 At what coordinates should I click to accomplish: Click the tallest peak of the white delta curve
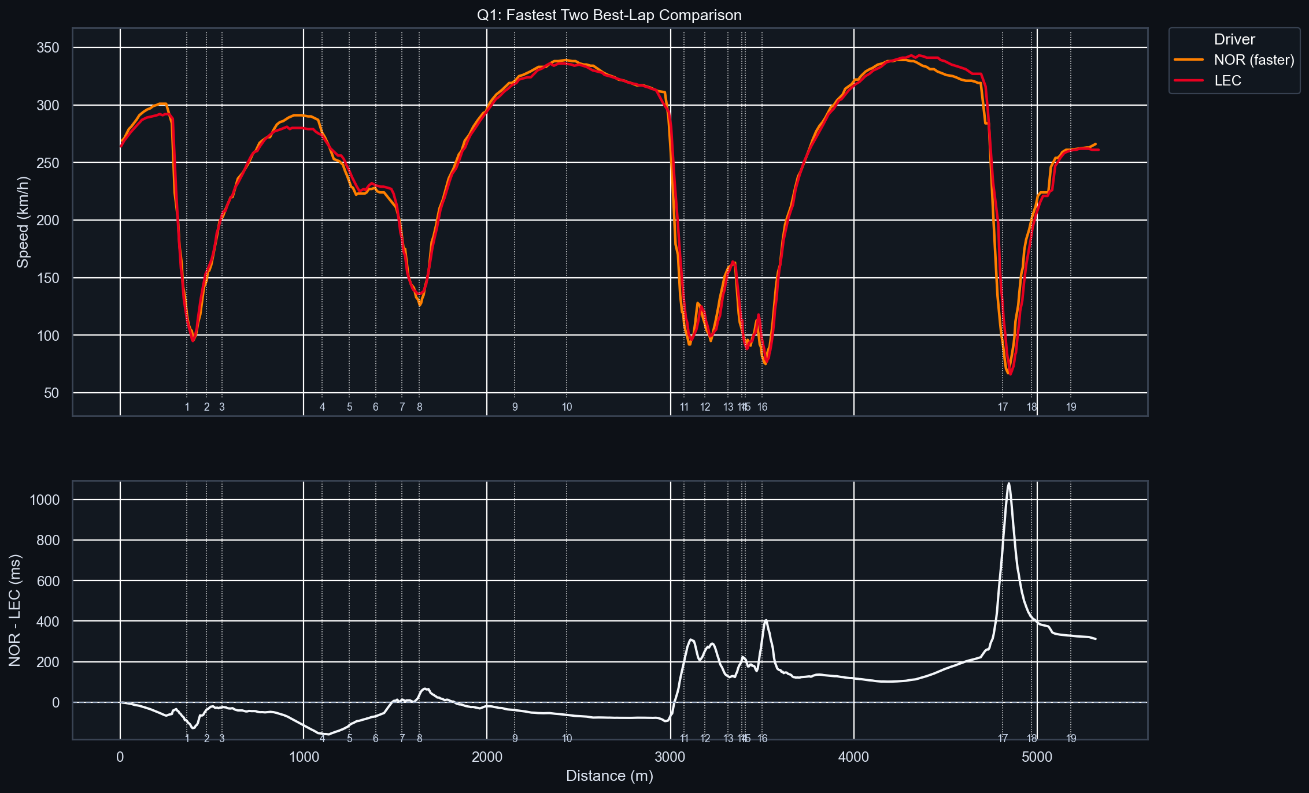[x=1008, y=484]
